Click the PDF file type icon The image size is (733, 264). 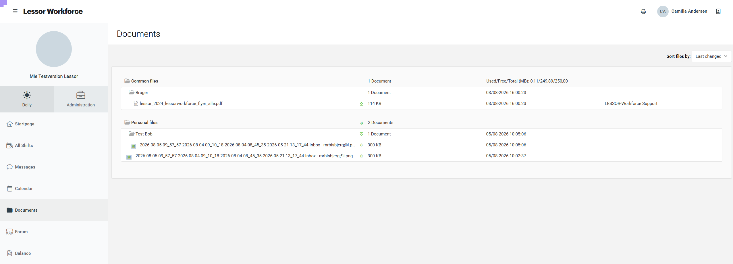[136, 103]
